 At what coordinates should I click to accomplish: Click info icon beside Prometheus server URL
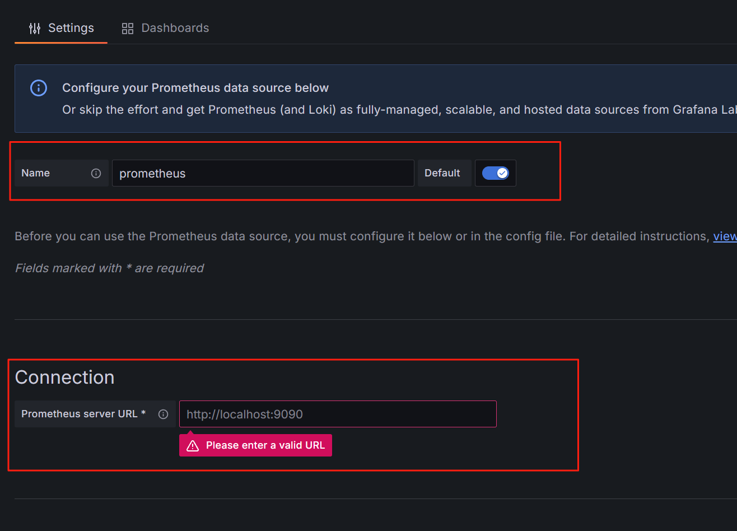(x=163, y=414)
